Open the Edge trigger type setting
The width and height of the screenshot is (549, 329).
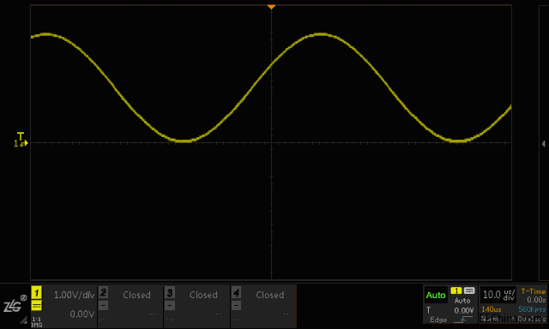click(x=438, y=320)
